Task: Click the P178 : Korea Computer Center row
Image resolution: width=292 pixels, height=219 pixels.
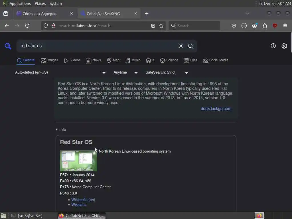Action: (86, 187)
